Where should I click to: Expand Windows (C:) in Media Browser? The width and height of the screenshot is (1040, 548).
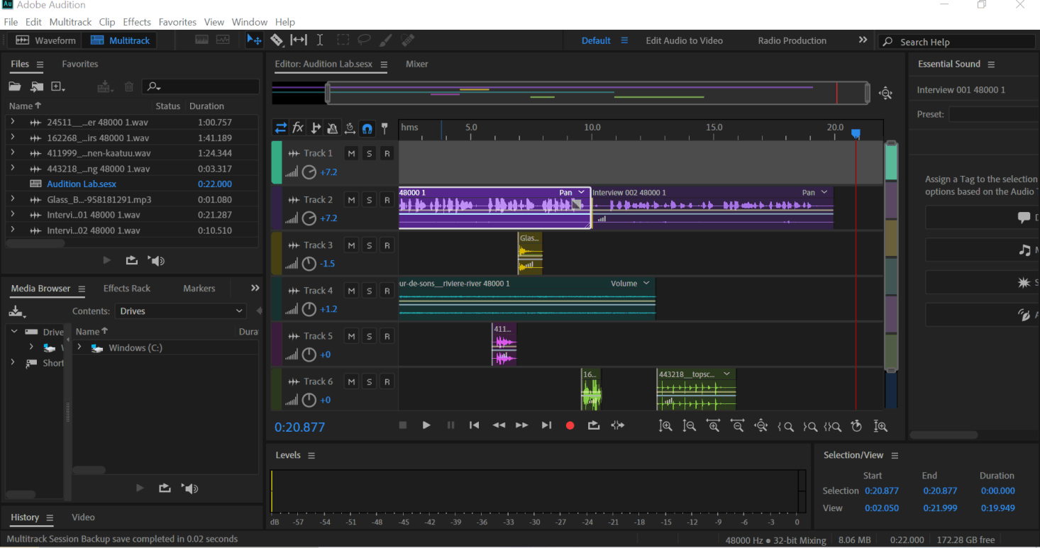tap(79, 347)
